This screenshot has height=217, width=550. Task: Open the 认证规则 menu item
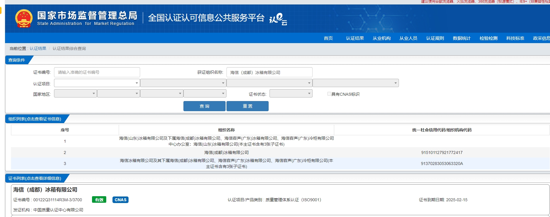click(x=435, y=38)
